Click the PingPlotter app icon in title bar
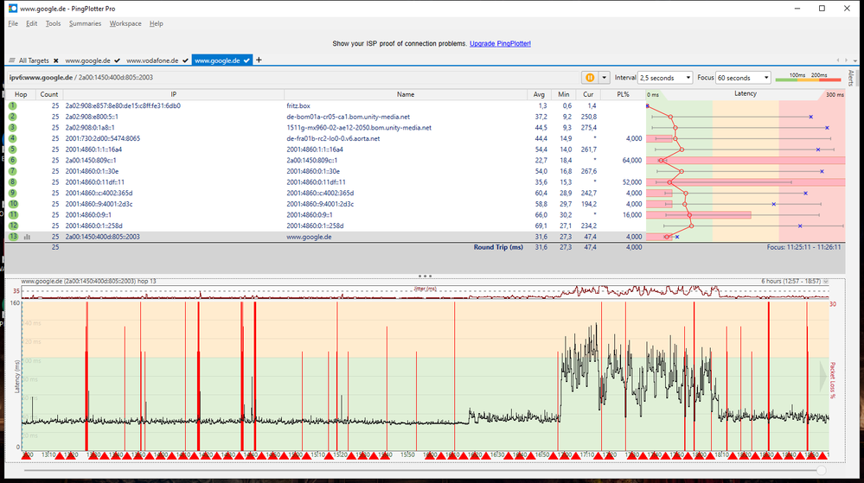864x483 pixels. click(13, 9)
